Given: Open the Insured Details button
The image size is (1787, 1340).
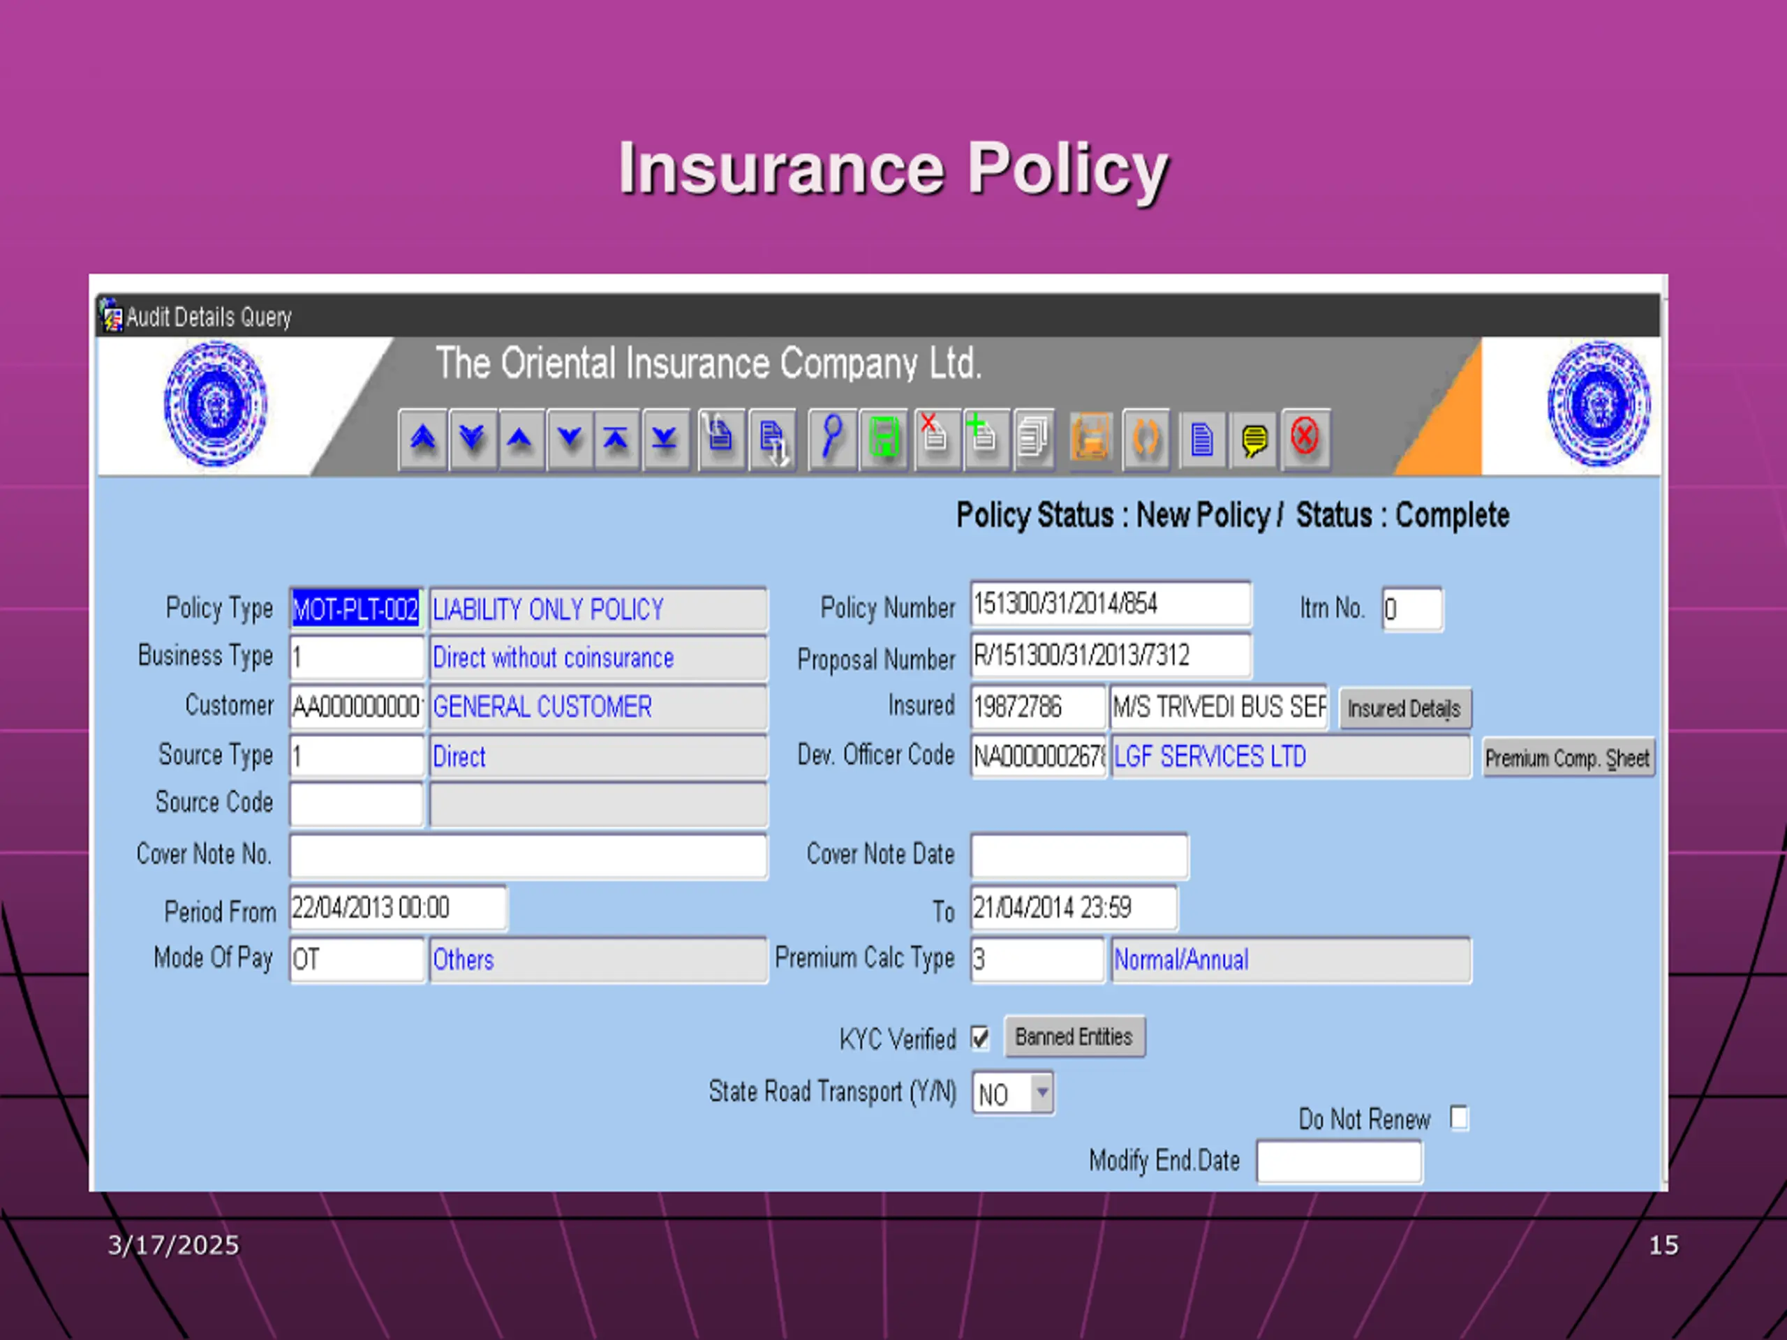Looking at the screenshot, I should click(x=1404, y=708).
